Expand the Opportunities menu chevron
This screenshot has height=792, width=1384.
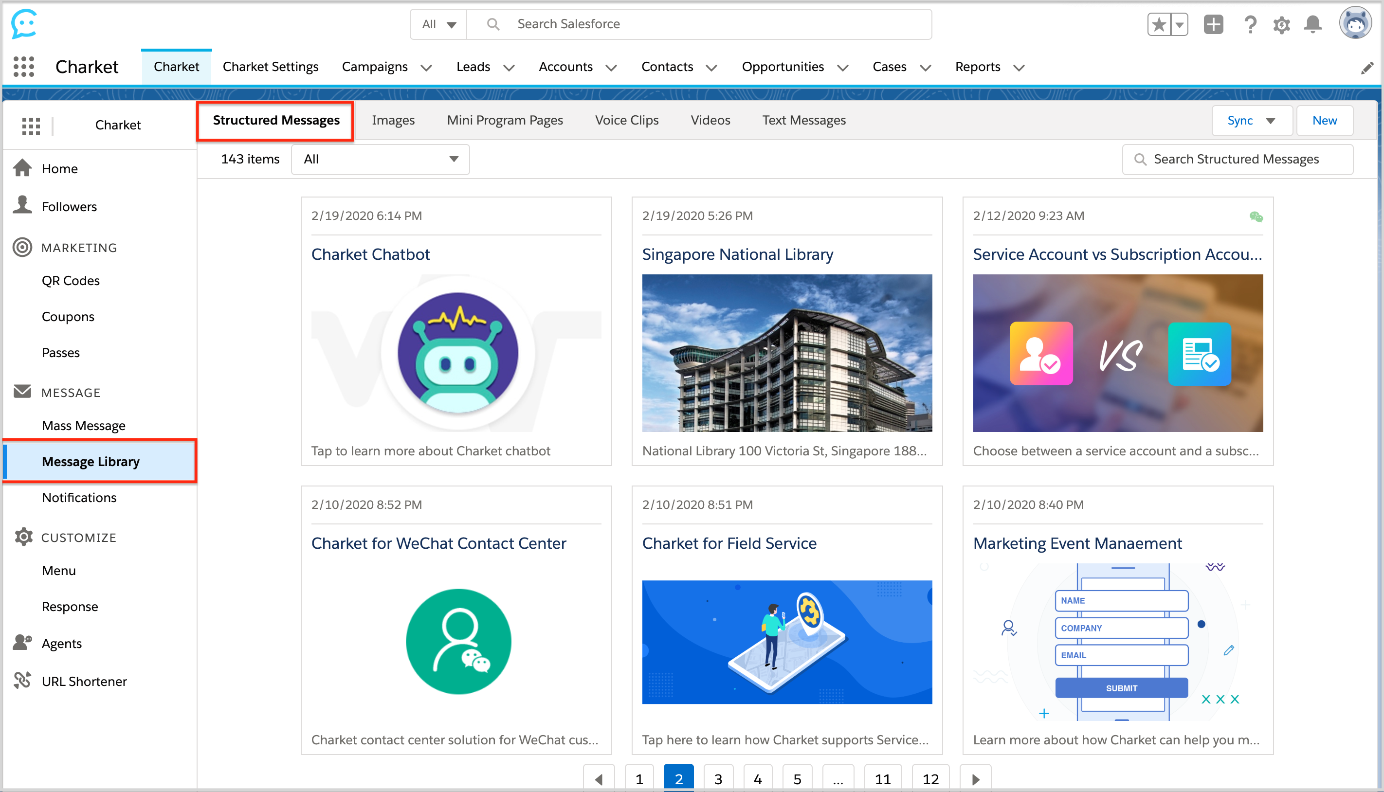tap(843, 68)
